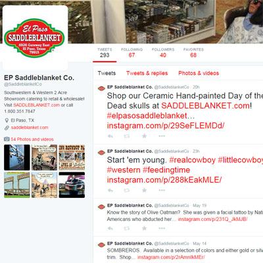Retweet the Day of the Dead skulls tweet
Image resolution: width=263 pixels, height=263 pixels.
click(127, 136)
